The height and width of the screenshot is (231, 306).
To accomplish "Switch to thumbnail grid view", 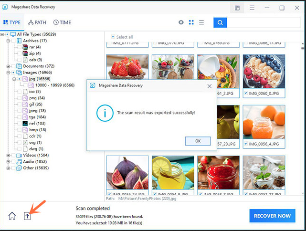I will 191,22.
